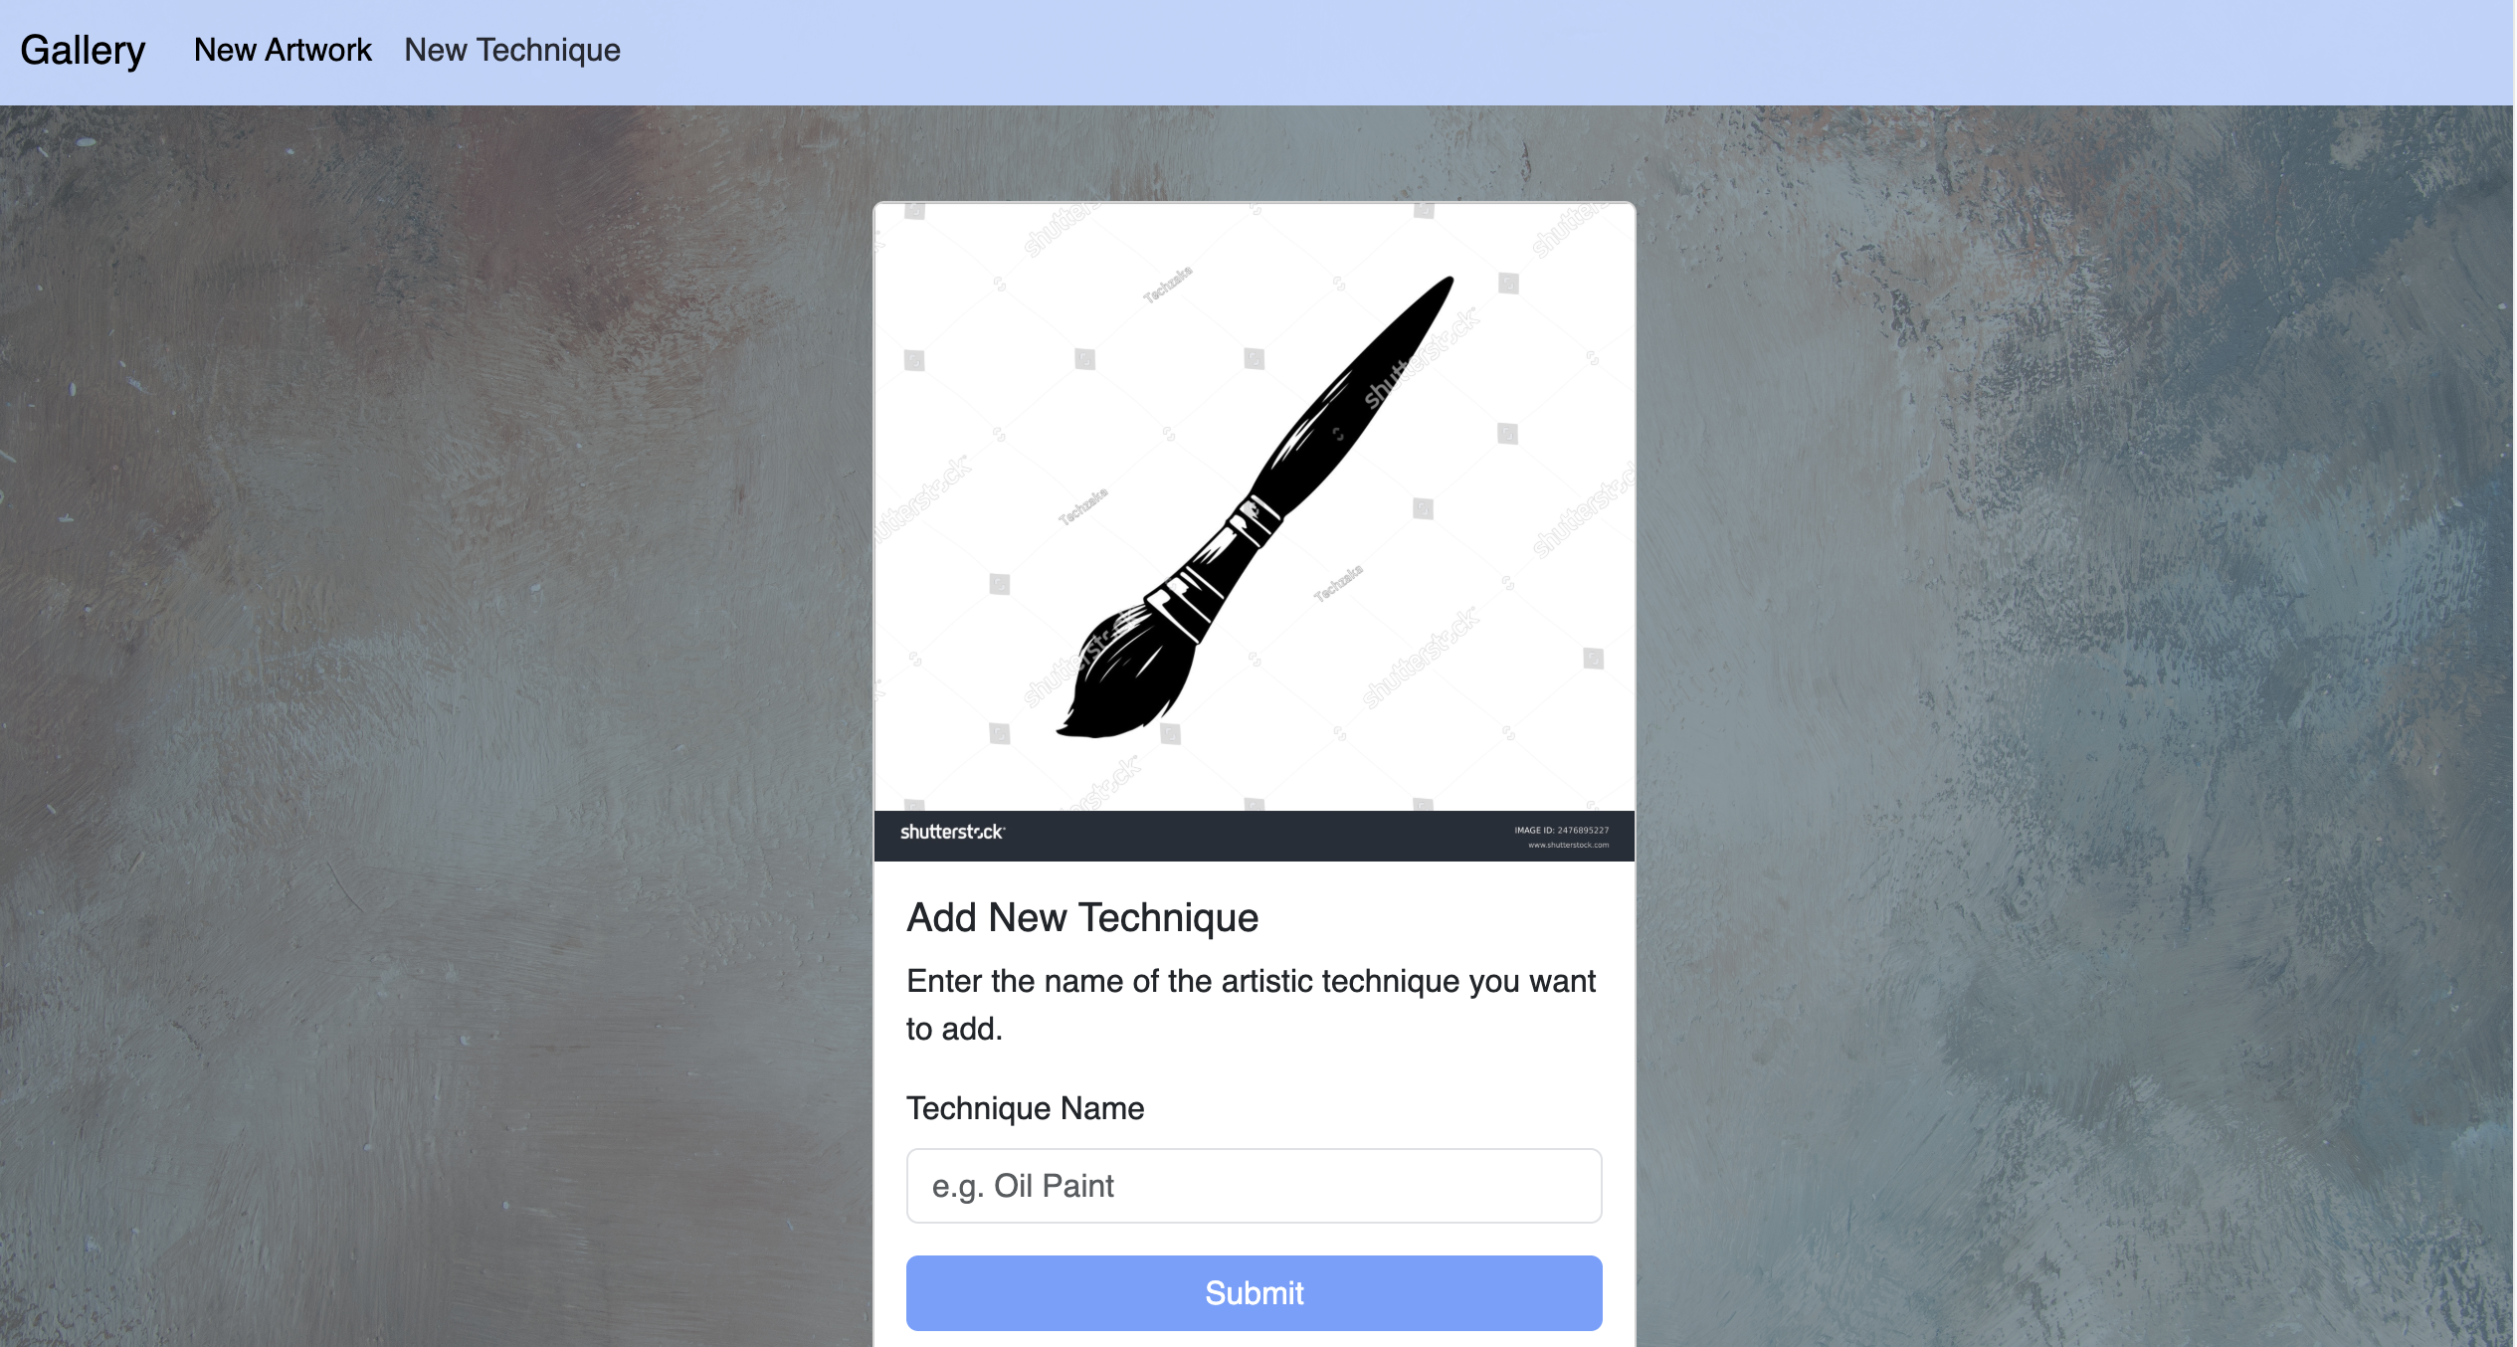
Task: Click the Technique Name field label
Action: click(1025, 1108)
